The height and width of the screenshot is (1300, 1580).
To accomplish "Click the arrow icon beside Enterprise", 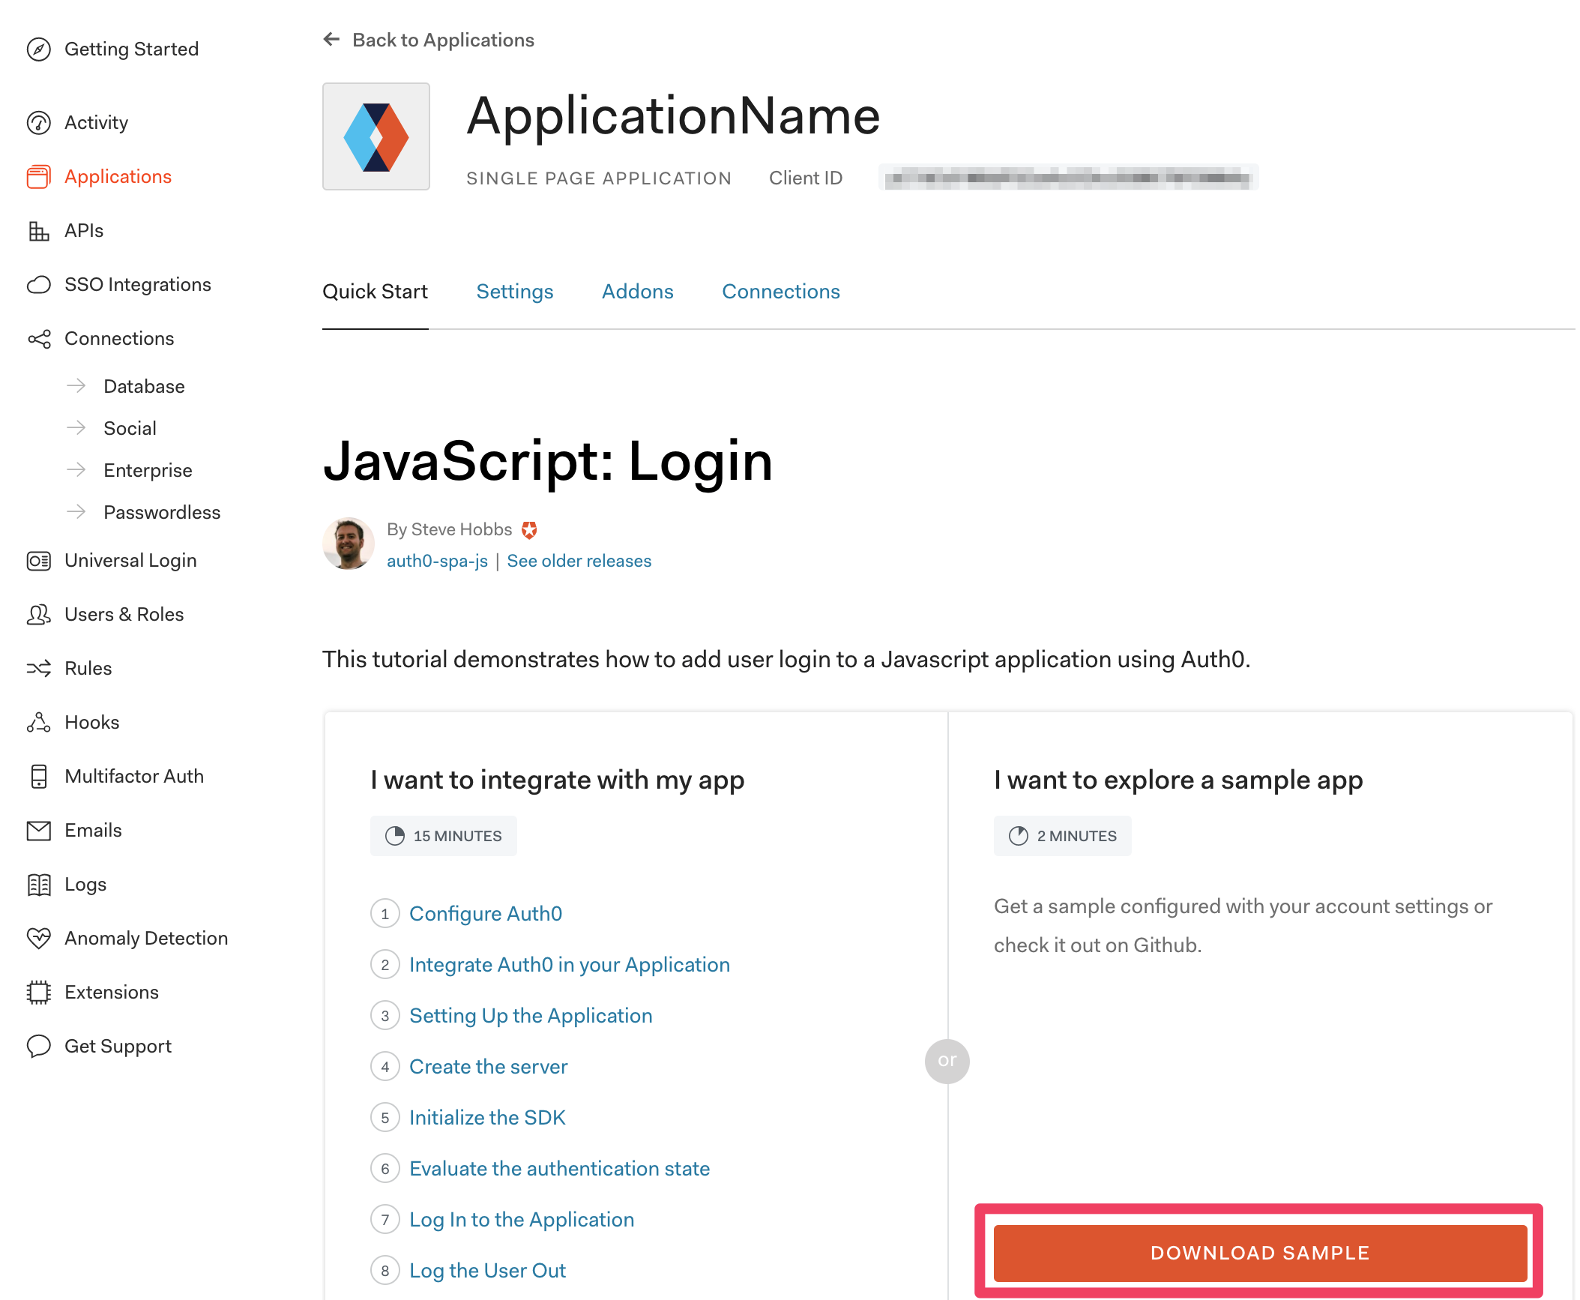I will pyautogui.click(x=76, y=470).
